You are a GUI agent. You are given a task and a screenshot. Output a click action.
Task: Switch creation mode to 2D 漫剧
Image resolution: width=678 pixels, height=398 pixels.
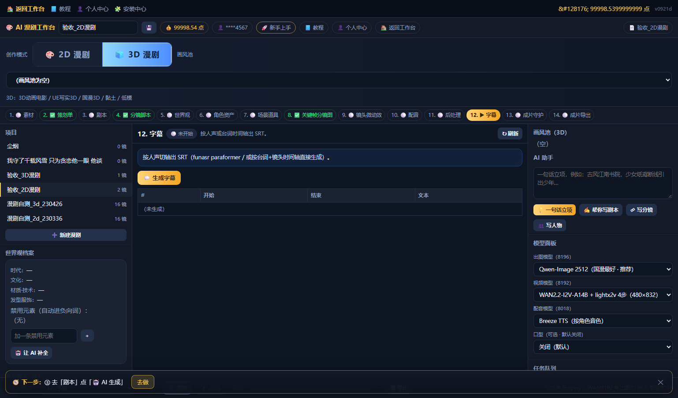pos(68,55)
